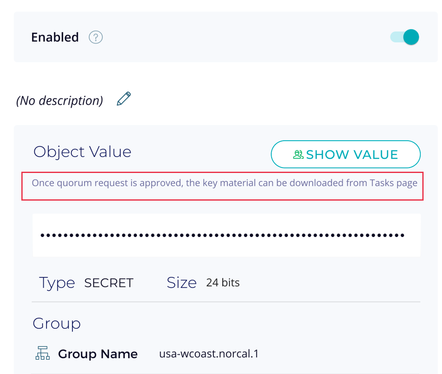Image resolution: width=442 pixels, height=374 pixels.
Task: Disable the Enabled toggle switch
Action: [405, 37]
